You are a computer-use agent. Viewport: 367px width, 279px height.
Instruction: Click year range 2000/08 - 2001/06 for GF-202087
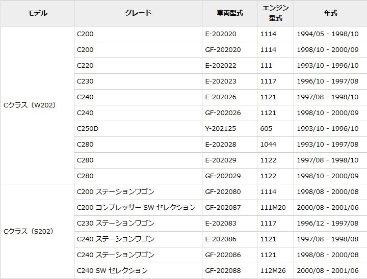328,208
